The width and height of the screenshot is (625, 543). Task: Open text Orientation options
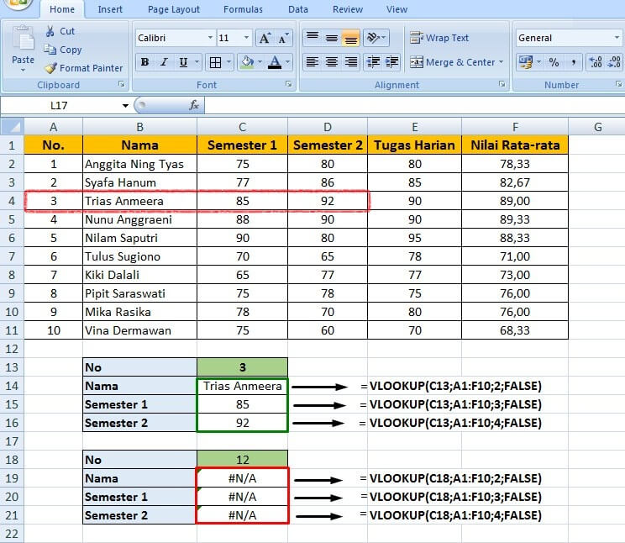pos(376,38)
